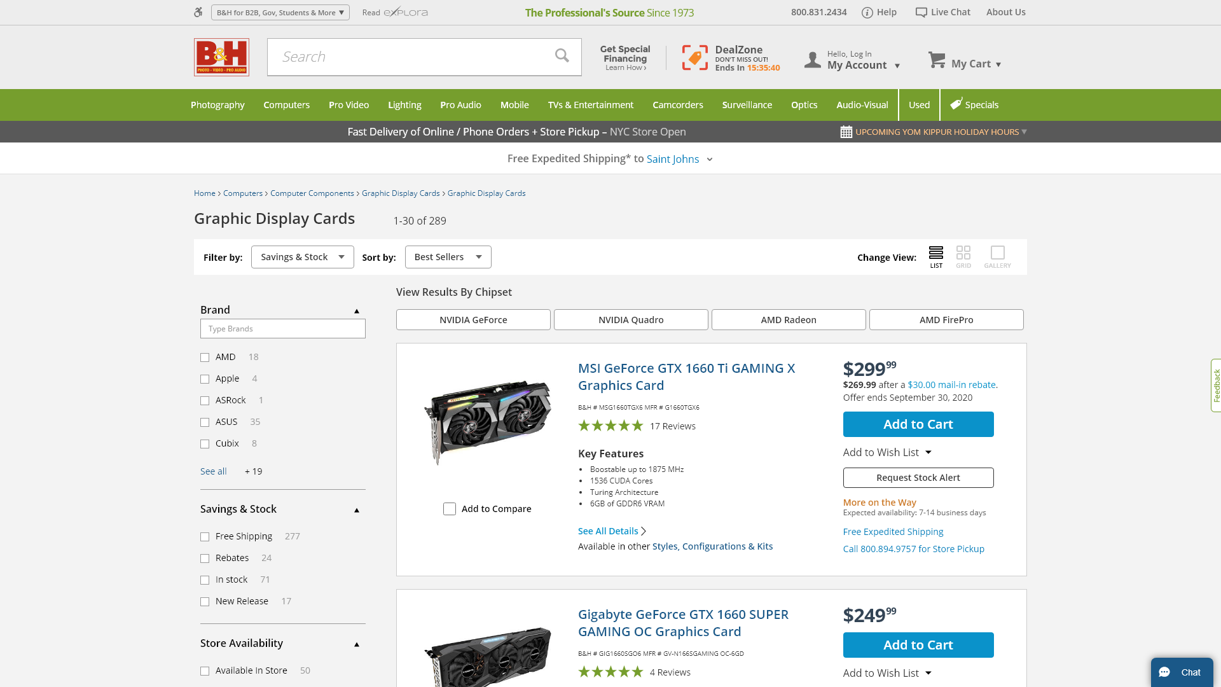Open the Best Sellers sort dropdown

448,257
